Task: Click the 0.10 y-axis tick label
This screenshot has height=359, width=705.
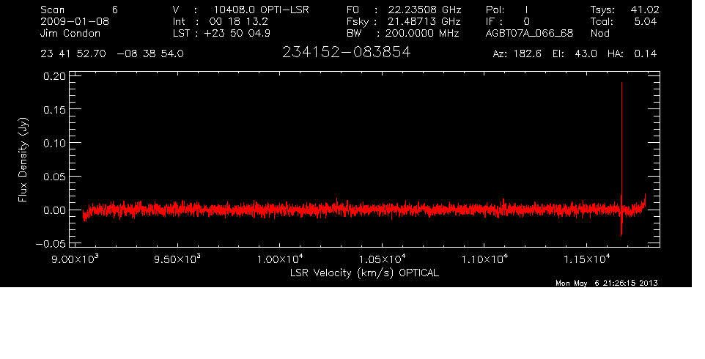Action: point(54,143)
